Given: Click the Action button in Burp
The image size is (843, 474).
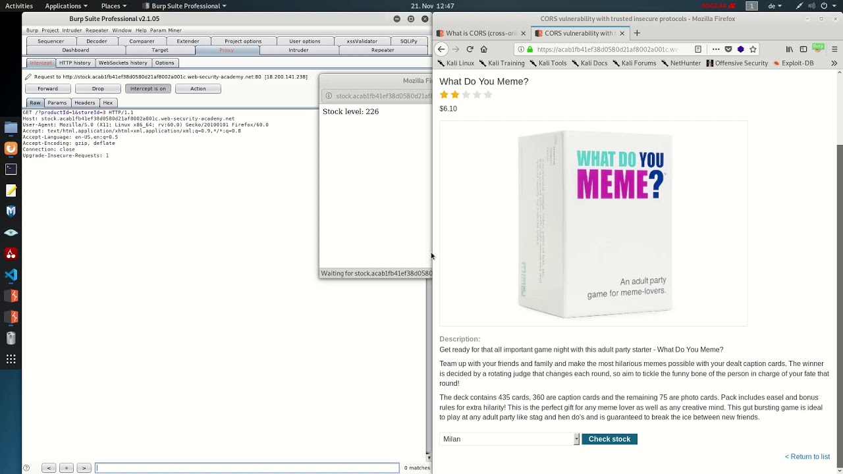Looking at the screenshot, I should (x=198, y=89).
